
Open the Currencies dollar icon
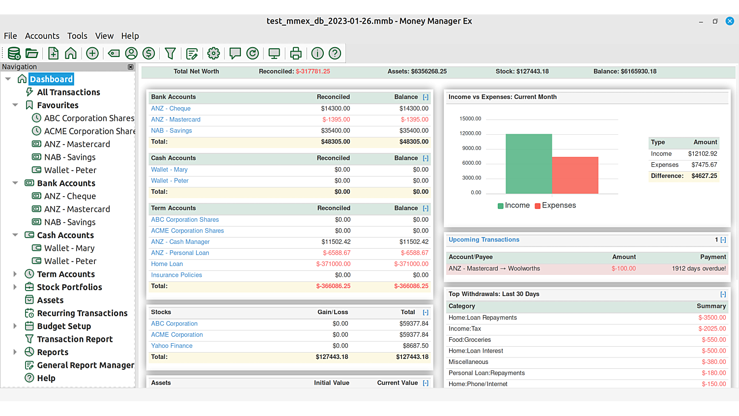click(x=148, y=53)
